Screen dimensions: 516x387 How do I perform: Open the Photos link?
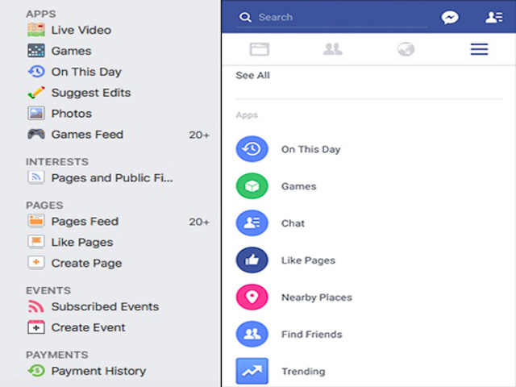(72, 114)
